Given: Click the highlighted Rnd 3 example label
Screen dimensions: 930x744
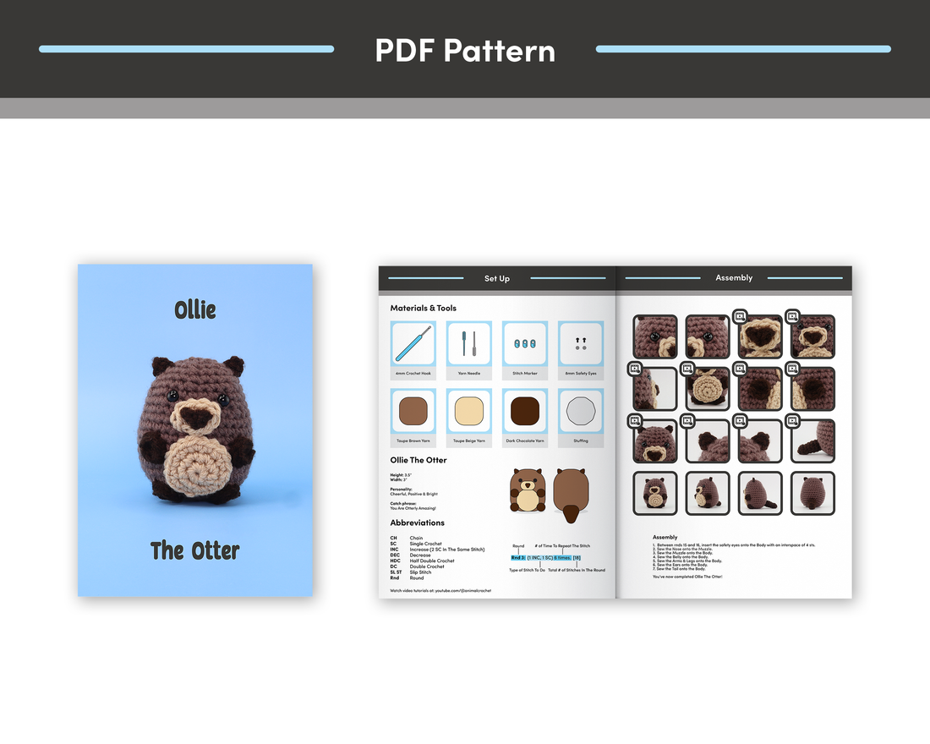Looking at the screenshot, I should point(518,558).
